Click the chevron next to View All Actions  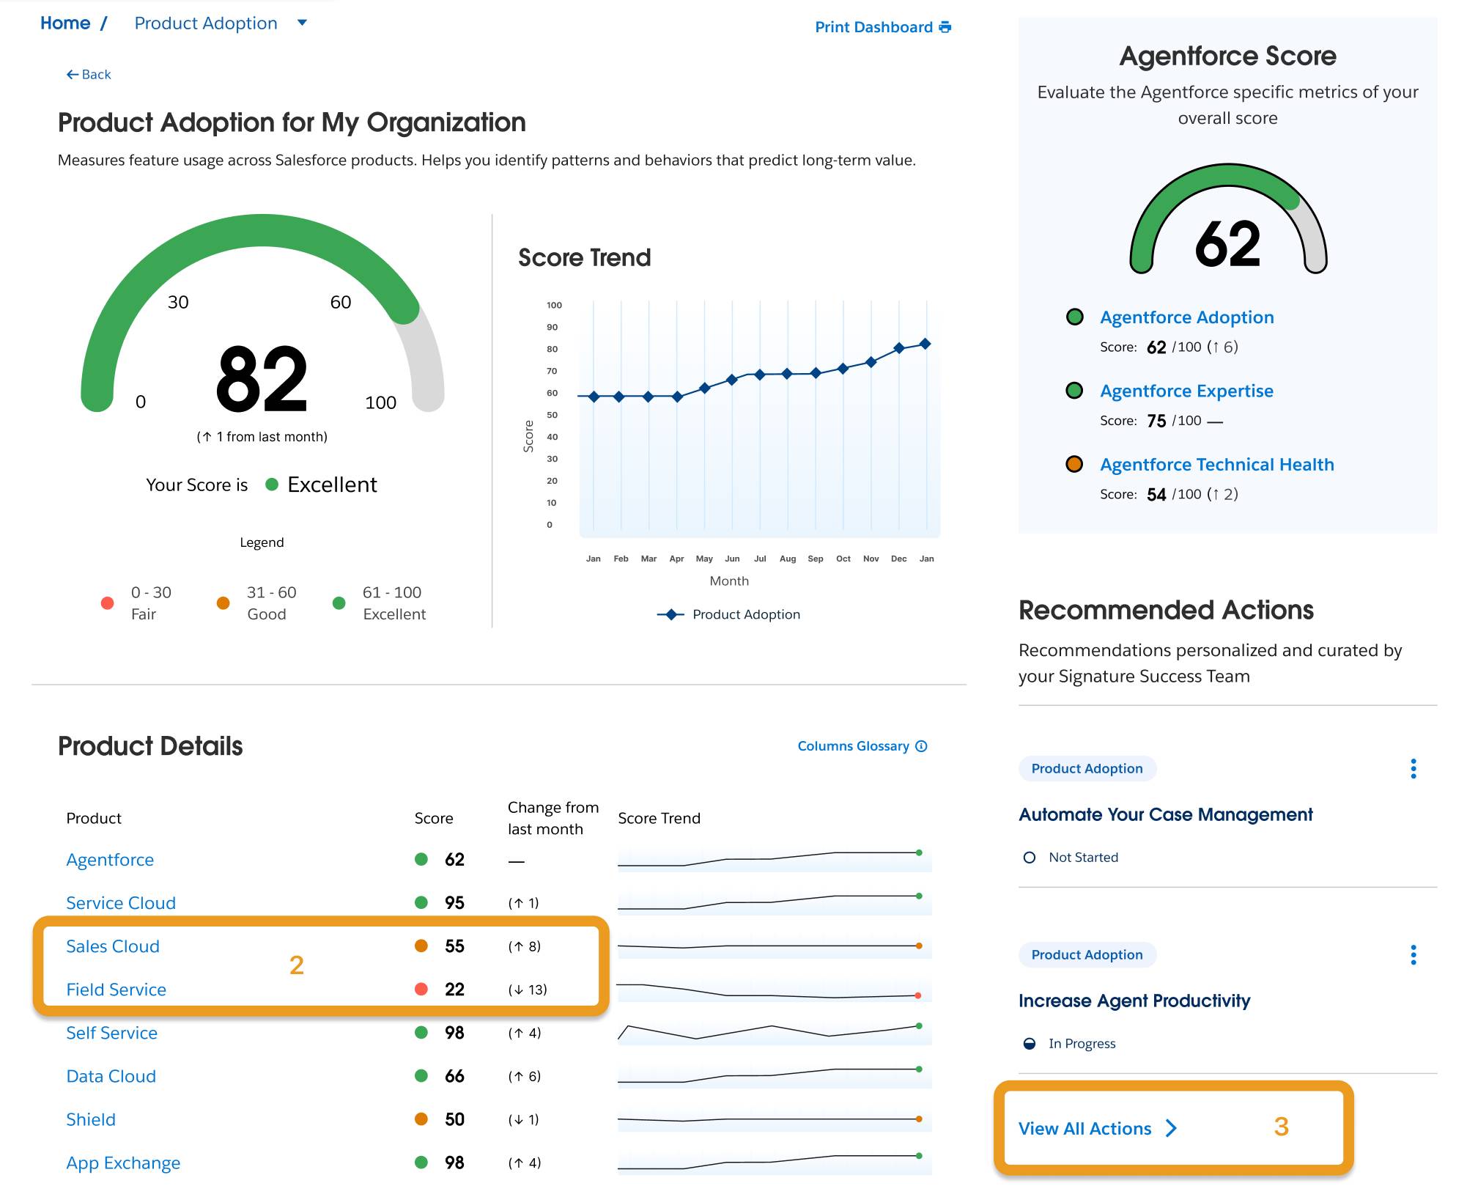click(x=1171, y=1128)
